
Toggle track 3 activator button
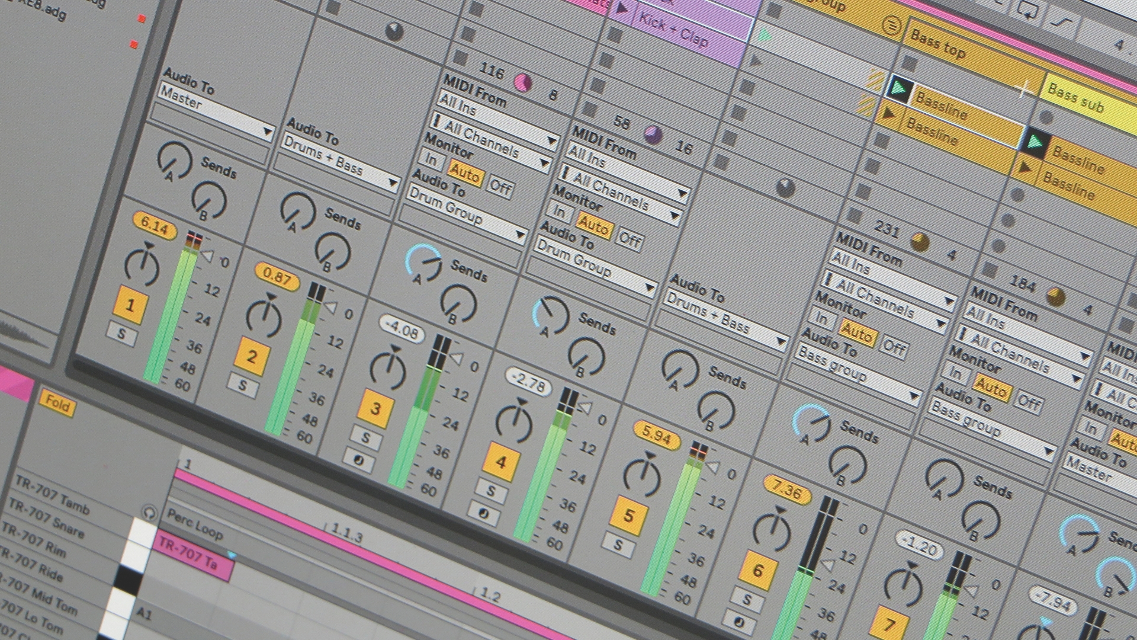(375, 408)
